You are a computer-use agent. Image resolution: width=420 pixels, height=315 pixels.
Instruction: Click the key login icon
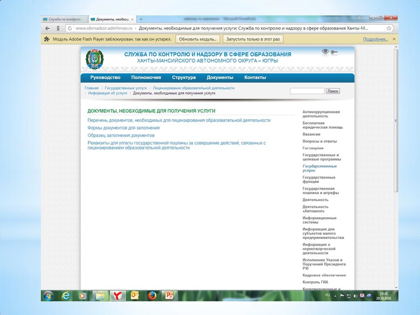coord(334,52)
